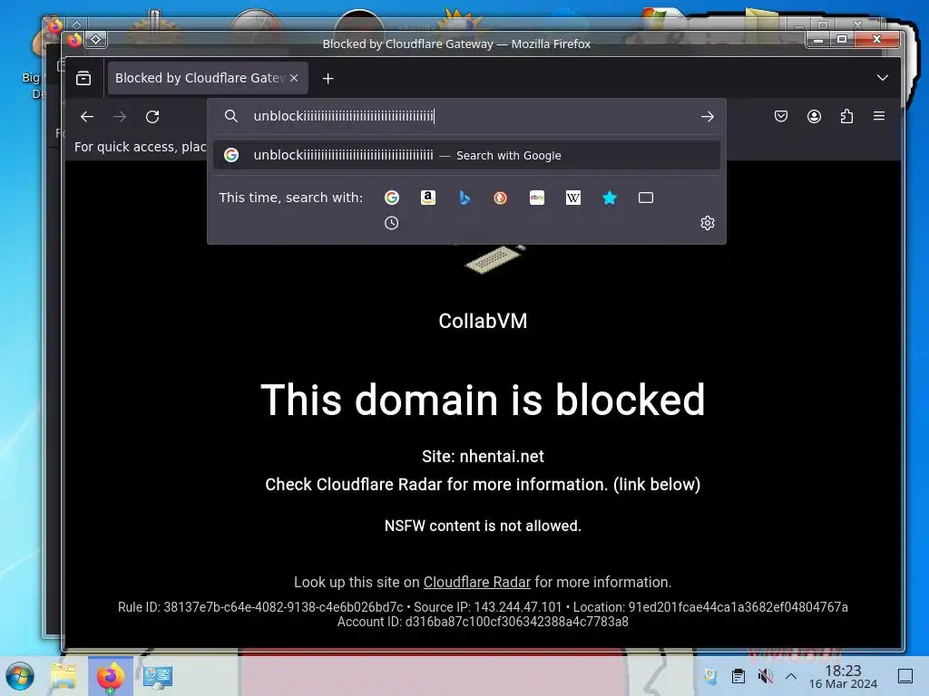
Task: Open File Explorer from taskbar
Action: click(64, 676)
